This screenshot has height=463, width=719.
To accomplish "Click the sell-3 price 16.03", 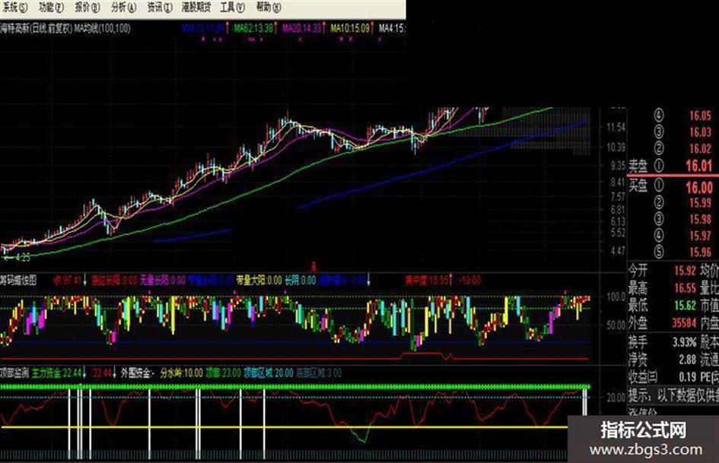I will coord(700,132).
